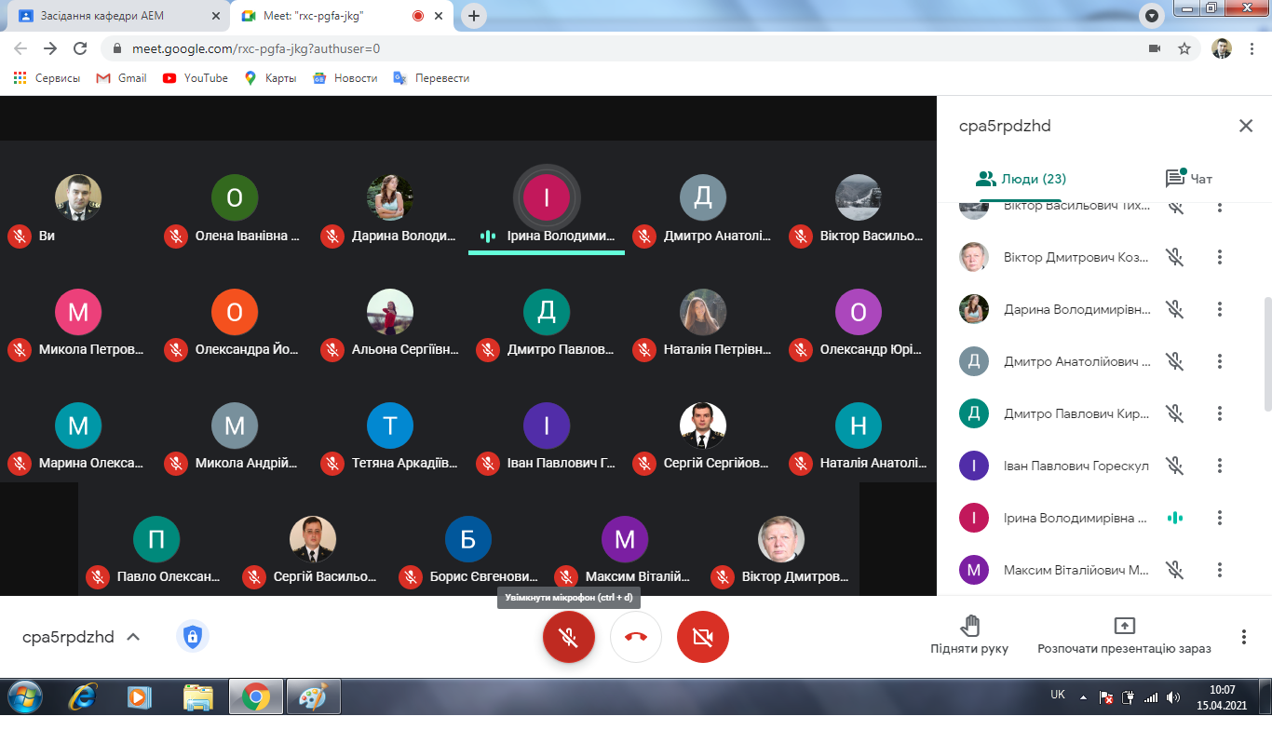
Task: Open the YouTube bookmark
Action: point(196,78)
